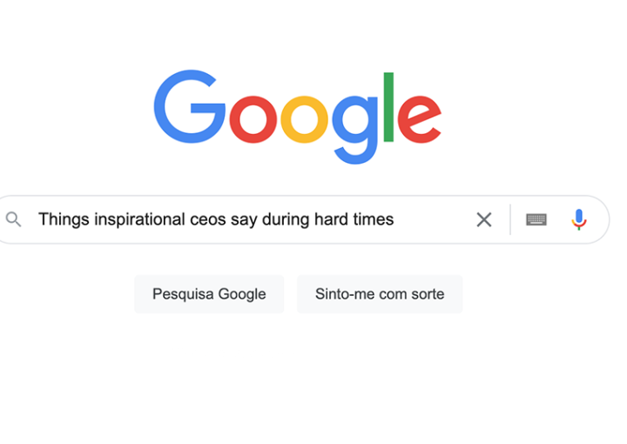Click the magnifying glass search icon
This screenshot has width=627, height=444.
tap(13, 219)
